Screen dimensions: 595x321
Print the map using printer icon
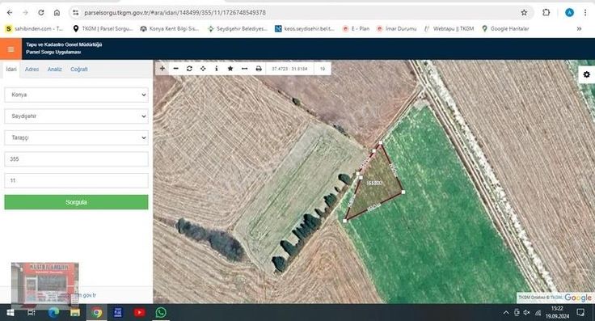point(259,68)
